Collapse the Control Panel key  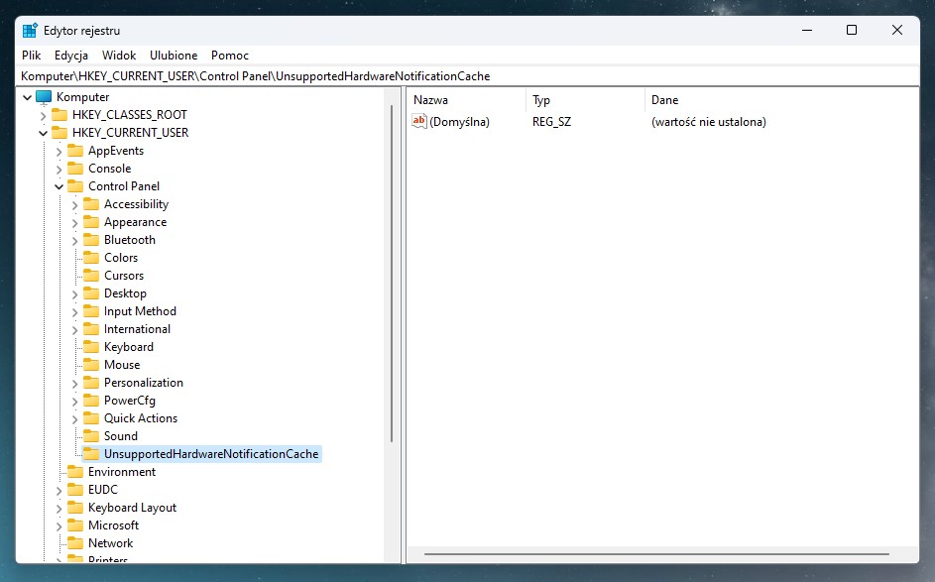[58, 186]
